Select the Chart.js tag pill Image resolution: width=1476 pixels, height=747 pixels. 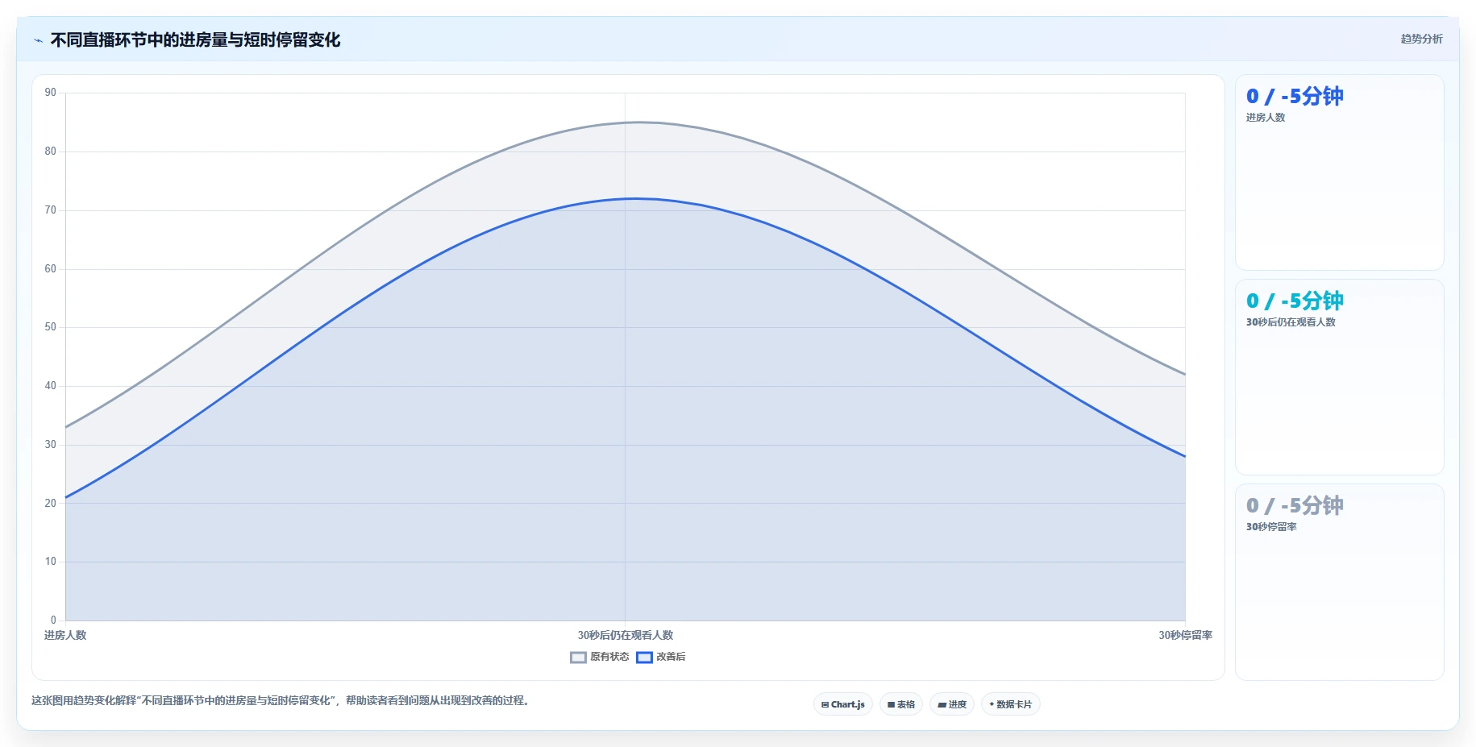tap(842, 704)
